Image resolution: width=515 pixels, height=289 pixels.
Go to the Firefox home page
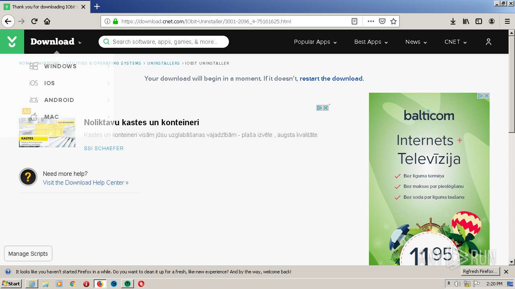coord(47,21)
